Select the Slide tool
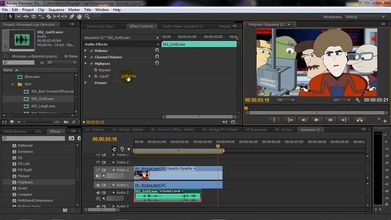This screenshot has height=220, width=391. pyautogui.click(x=64, y=16)
